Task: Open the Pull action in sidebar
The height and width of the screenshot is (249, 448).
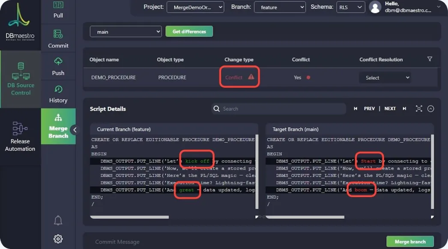Action: tap(58, 10)
